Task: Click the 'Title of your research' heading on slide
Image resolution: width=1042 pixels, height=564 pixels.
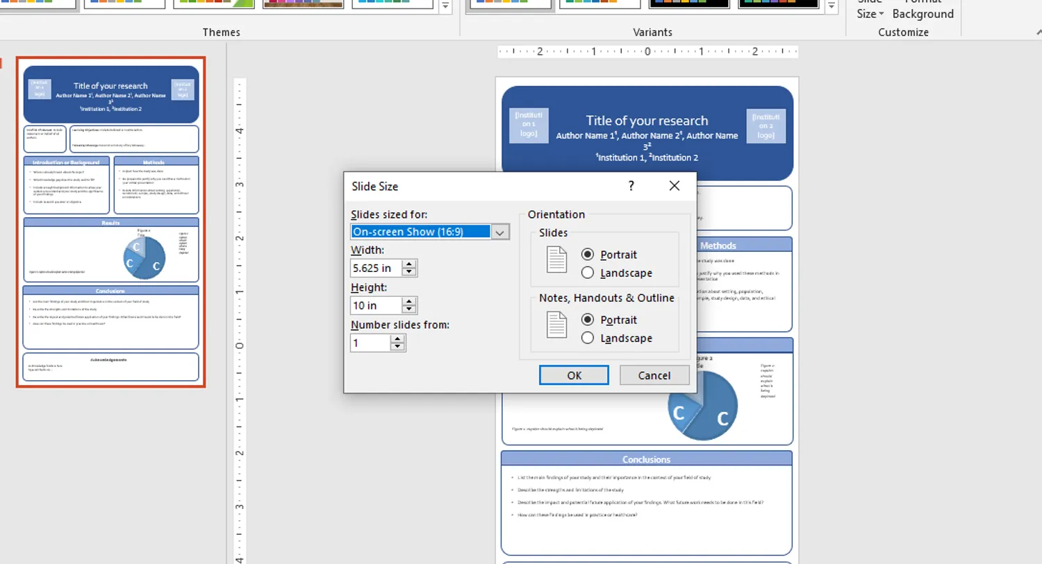Action: pos(647,121)
